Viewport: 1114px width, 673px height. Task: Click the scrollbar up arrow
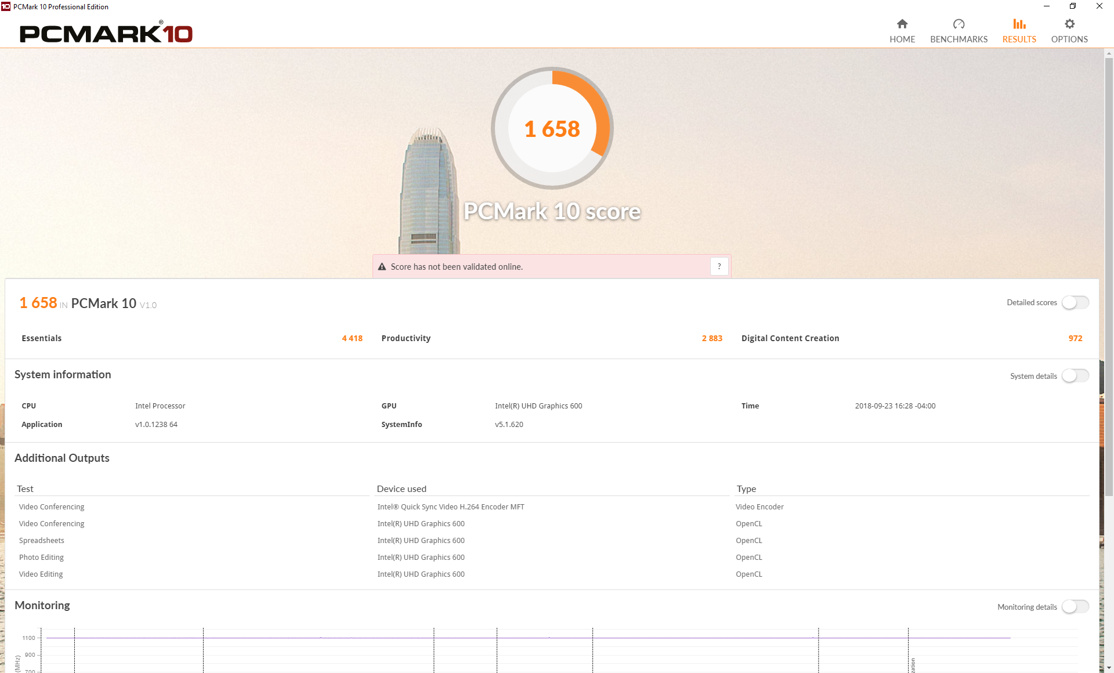click(1109, 53)
